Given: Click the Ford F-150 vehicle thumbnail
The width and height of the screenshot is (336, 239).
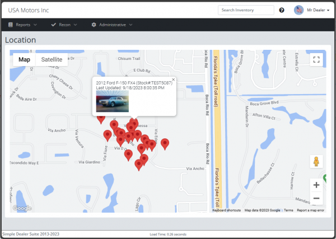Looking at the screenshot, I should click(112, 101).
